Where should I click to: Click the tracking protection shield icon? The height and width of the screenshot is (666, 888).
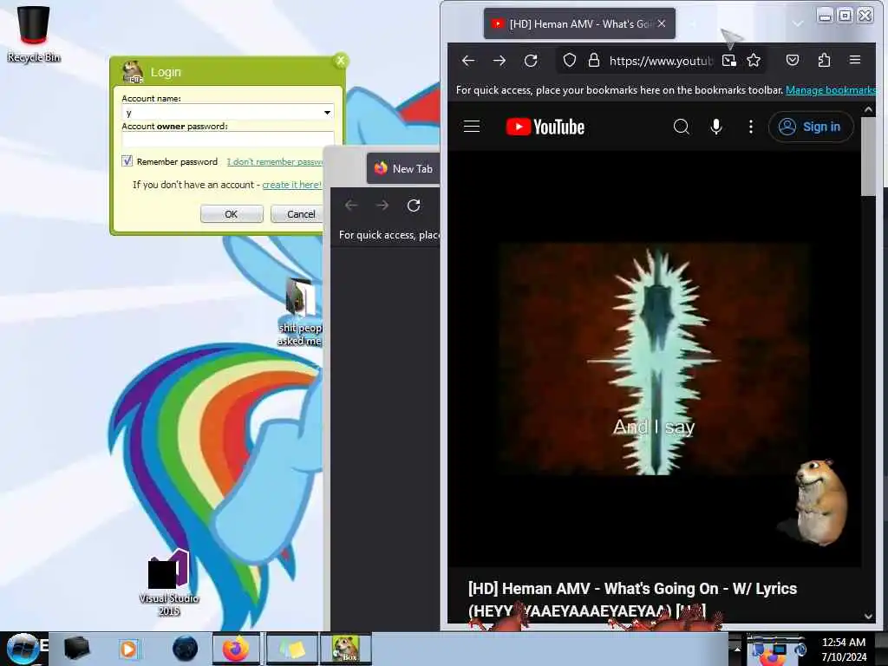pos(570,61)
